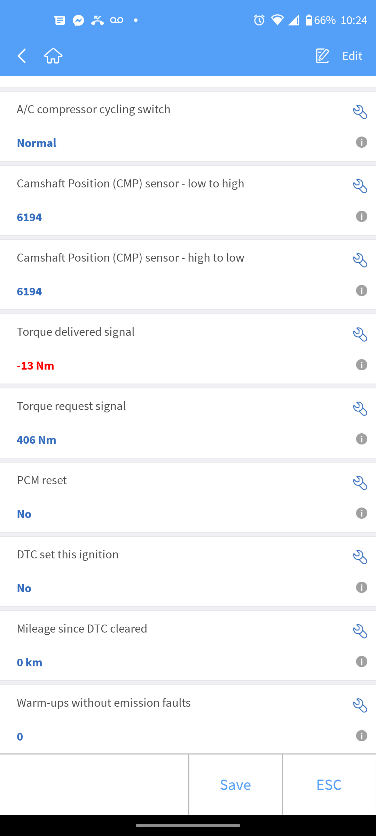Tap wrench icon for DTC set this ignition
The image size is (376, 836).
[x=360, y=557]
